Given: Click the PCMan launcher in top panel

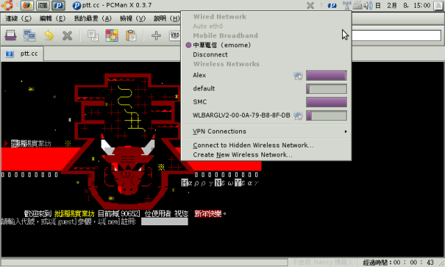Looking at the screenshot, I should [x=58, y=5].
